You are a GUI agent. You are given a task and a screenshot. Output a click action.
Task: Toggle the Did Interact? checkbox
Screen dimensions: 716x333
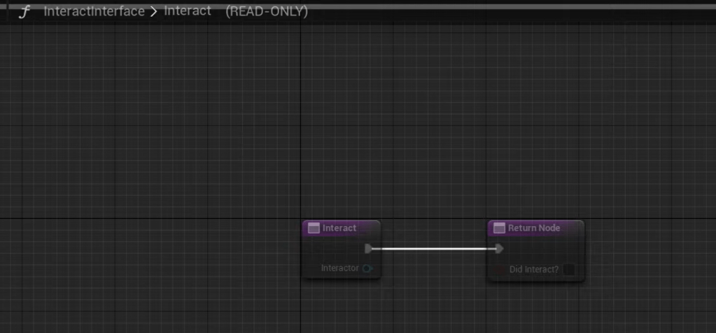569,269
